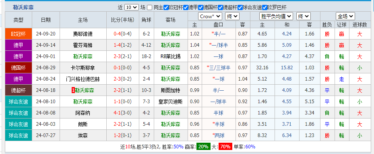
Task: Click the red 1 card badge
Action: click(73, 90)
